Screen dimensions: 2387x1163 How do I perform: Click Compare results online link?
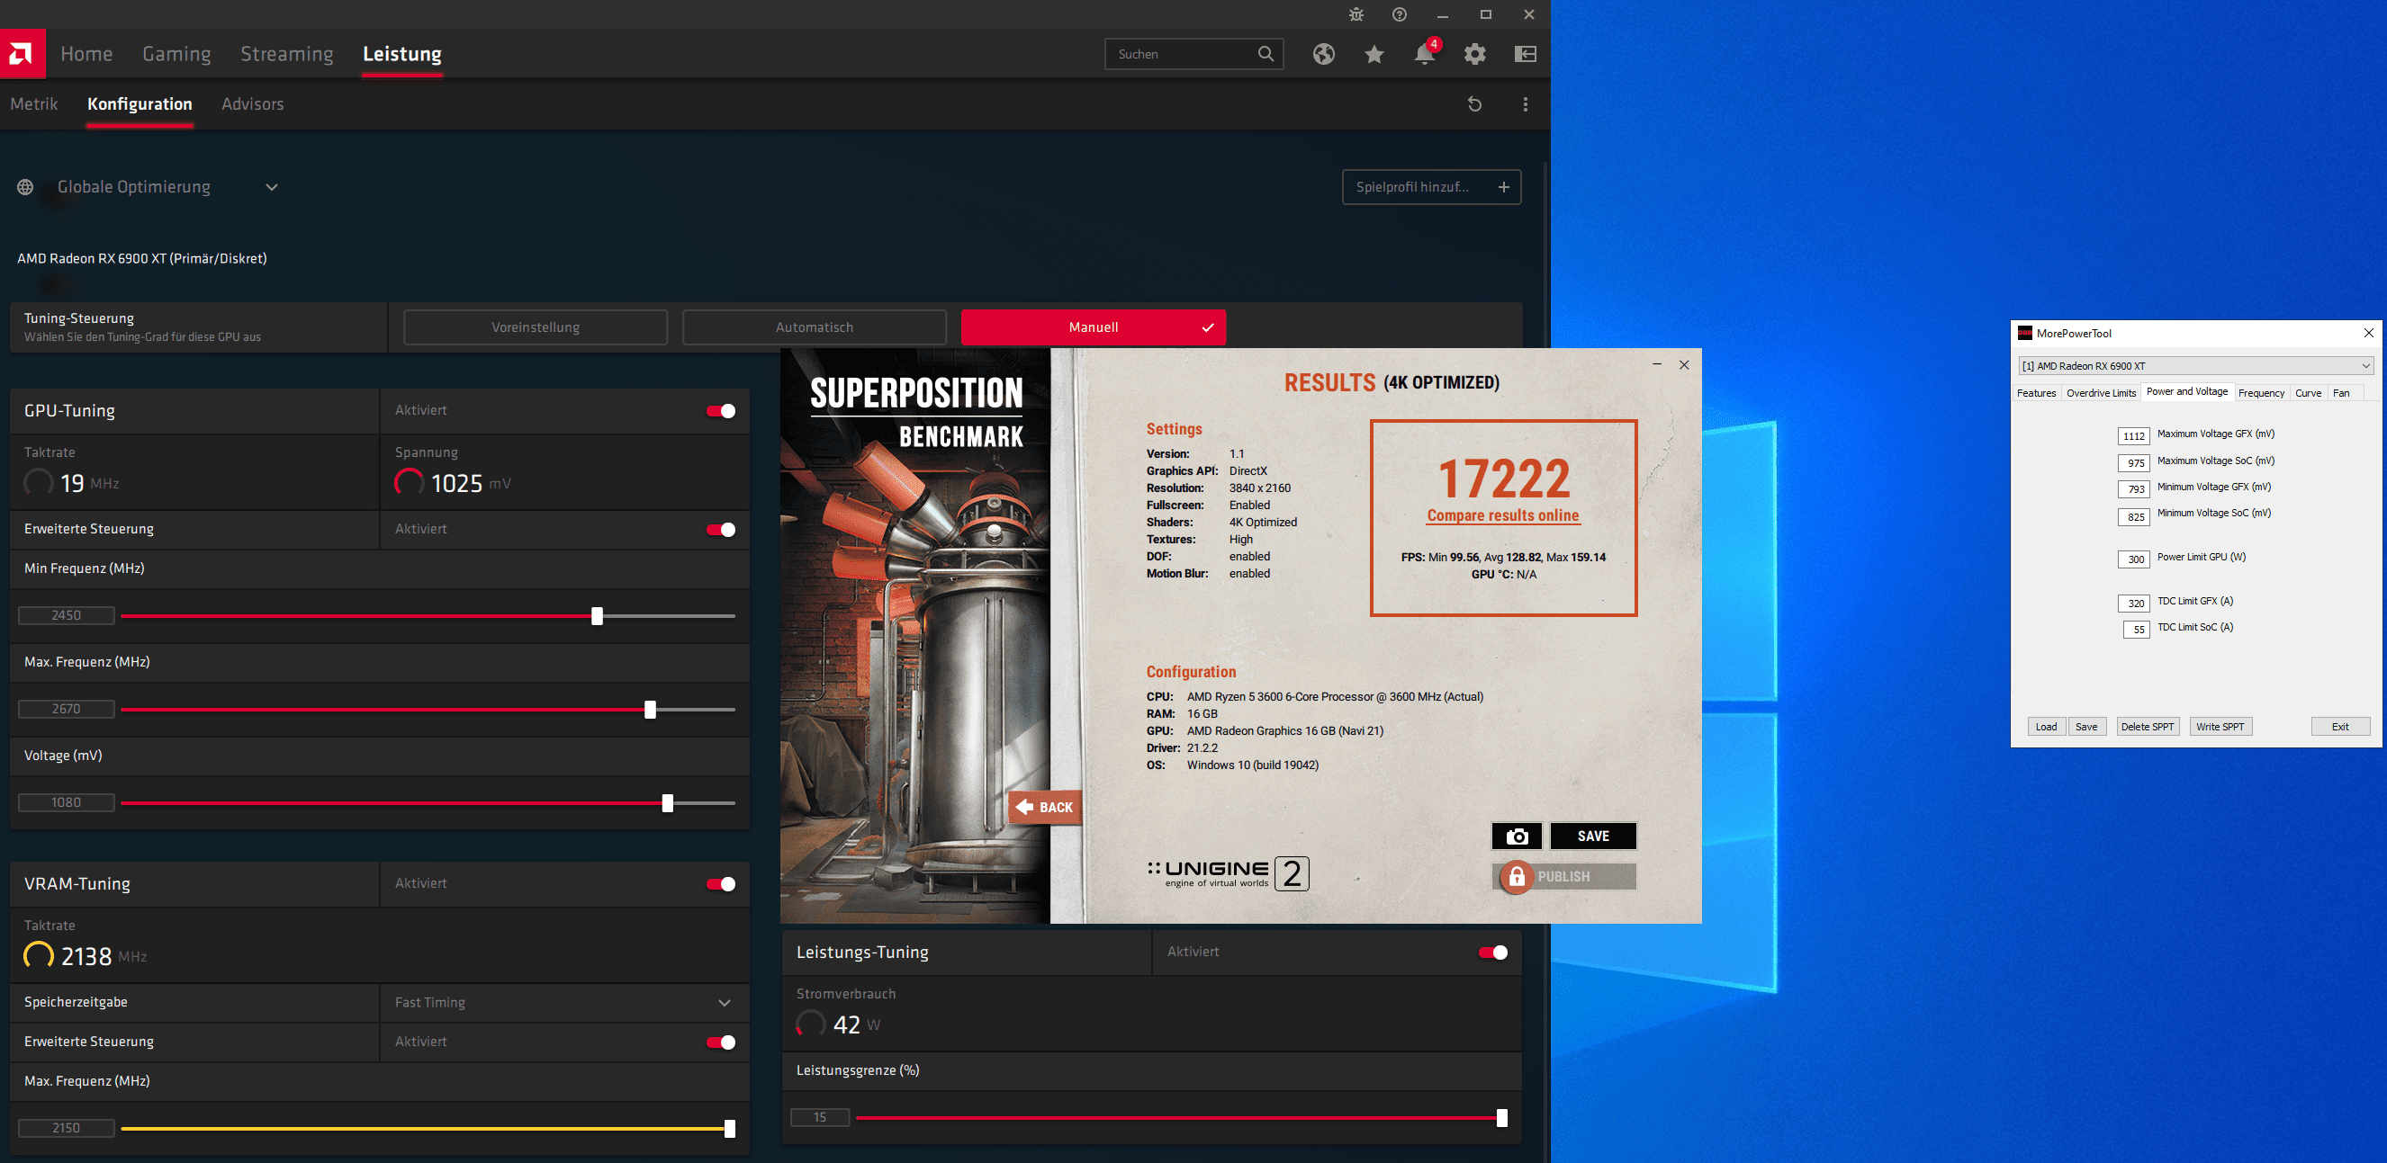(x=1503, y=515)
